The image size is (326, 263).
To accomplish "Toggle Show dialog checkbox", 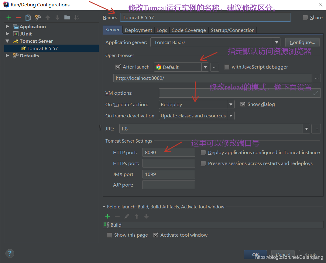I will tap(243, 104).
